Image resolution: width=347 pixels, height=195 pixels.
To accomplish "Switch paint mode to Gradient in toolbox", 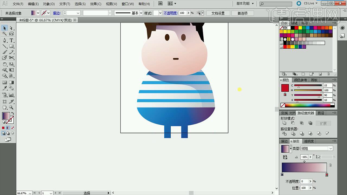I will point(8,128).
